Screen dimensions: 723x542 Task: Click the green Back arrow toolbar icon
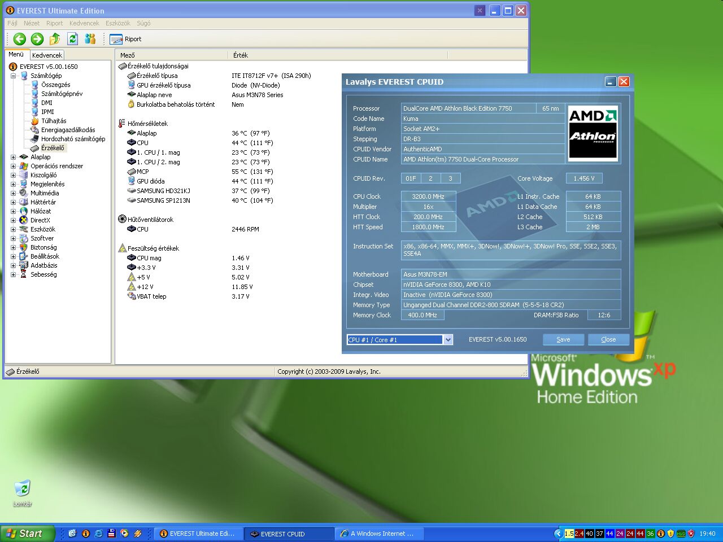pos(20,39)
